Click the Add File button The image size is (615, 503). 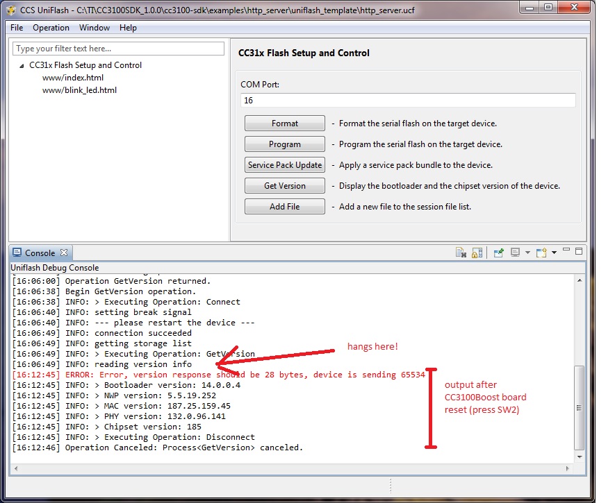[285, 206]
